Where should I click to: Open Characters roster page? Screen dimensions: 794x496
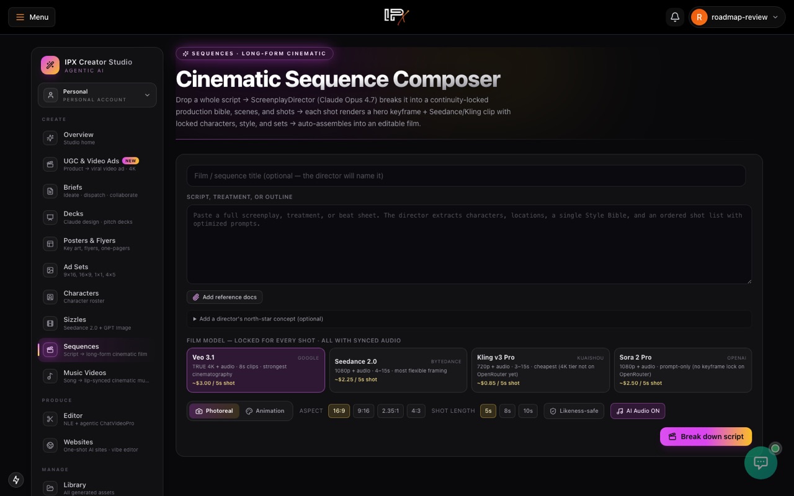[97, 297]
